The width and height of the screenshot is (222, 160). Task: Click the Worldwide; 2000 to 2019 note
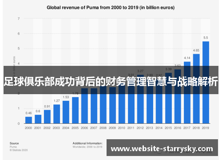(87, 147)
